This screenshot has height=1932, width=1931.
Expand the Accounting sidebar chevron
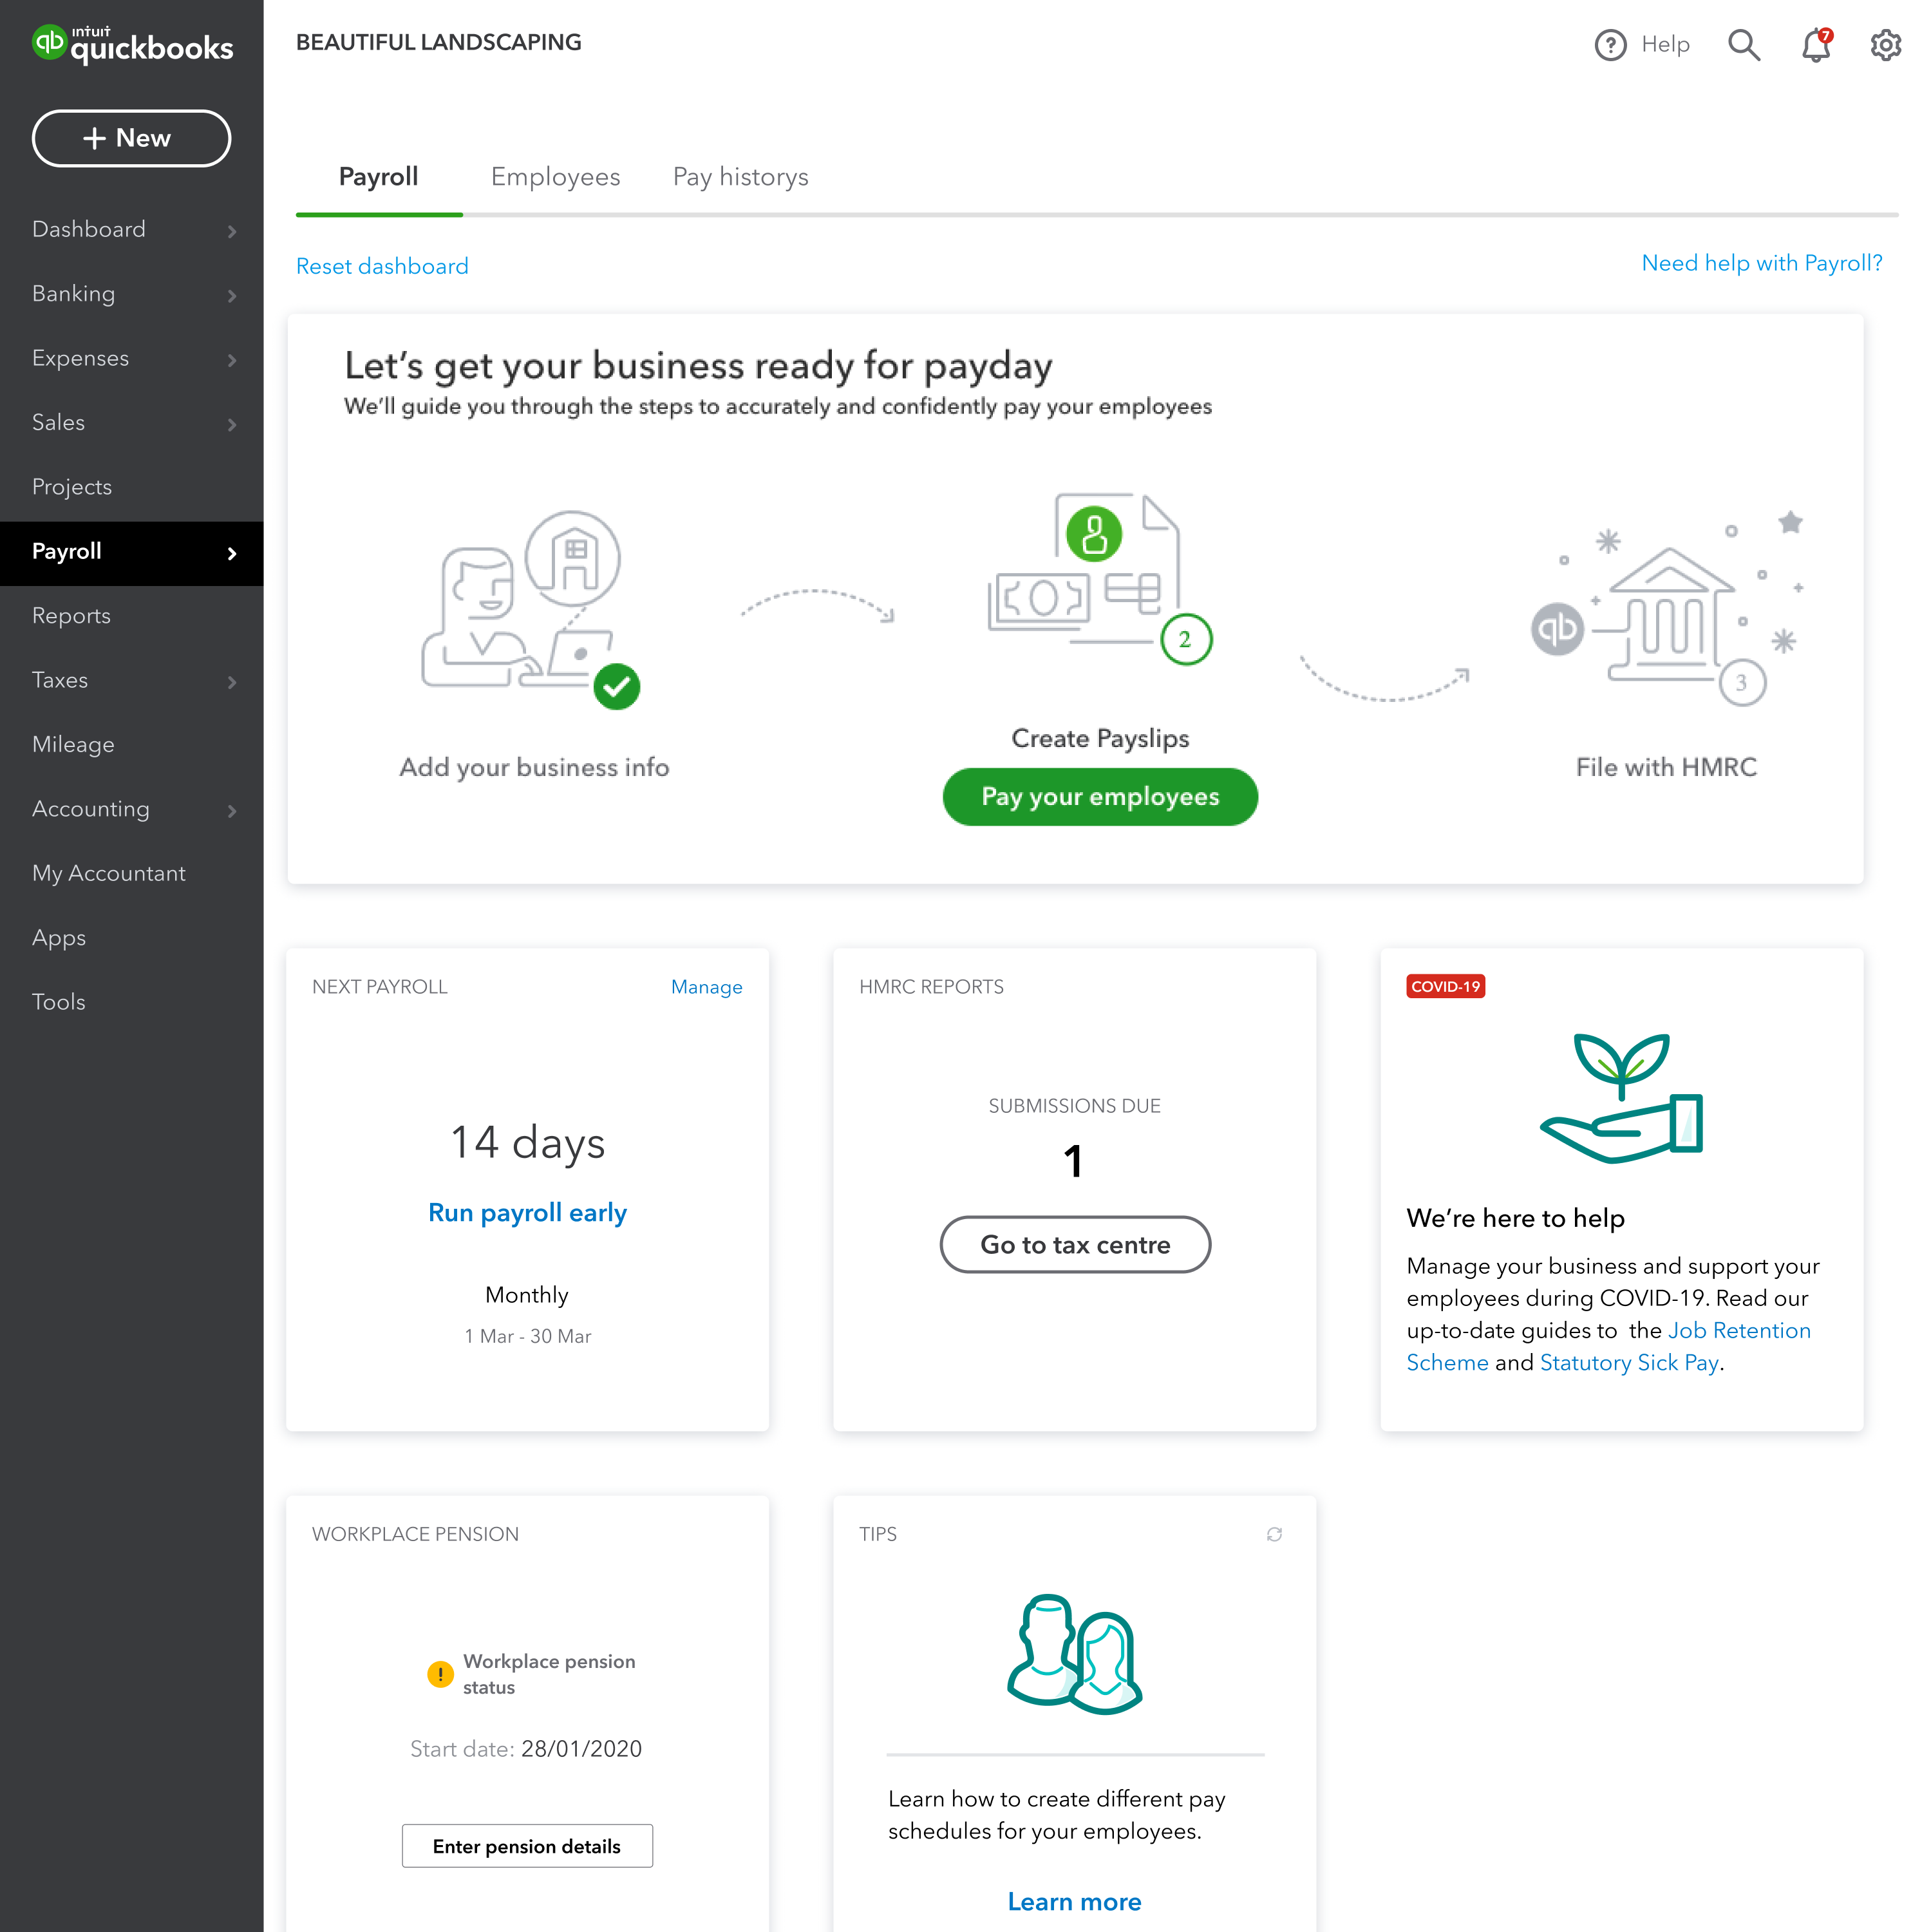(x=232, y=811)
